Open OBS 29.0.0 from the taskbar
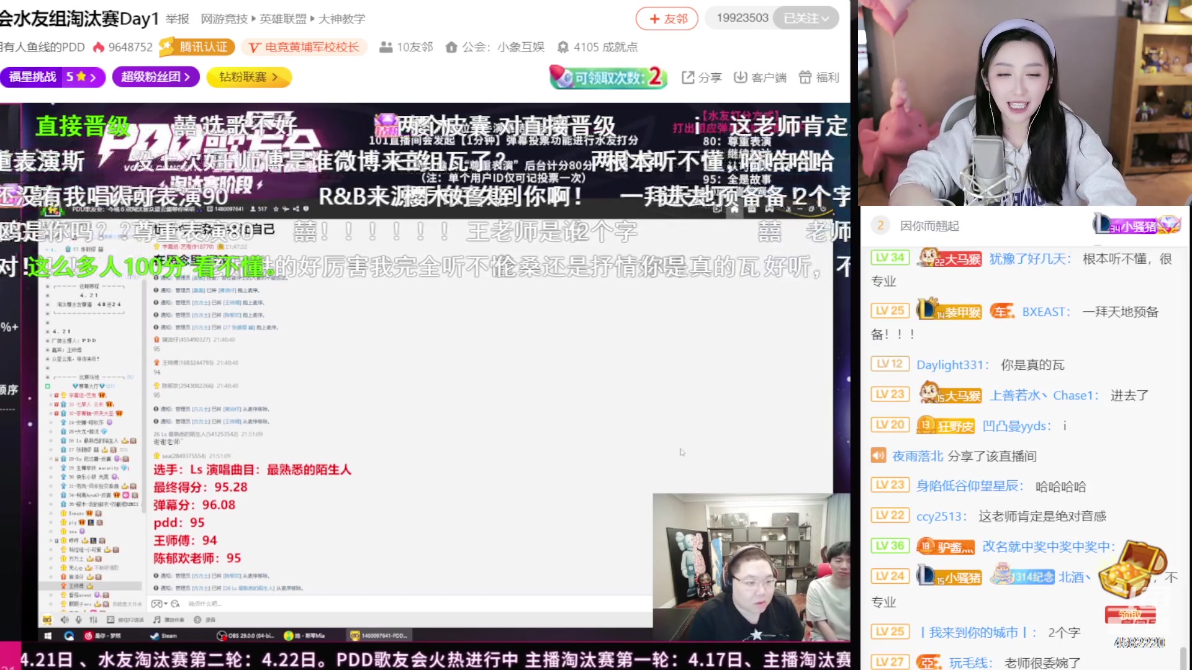 pyautogui.click(x=245, y=636)
